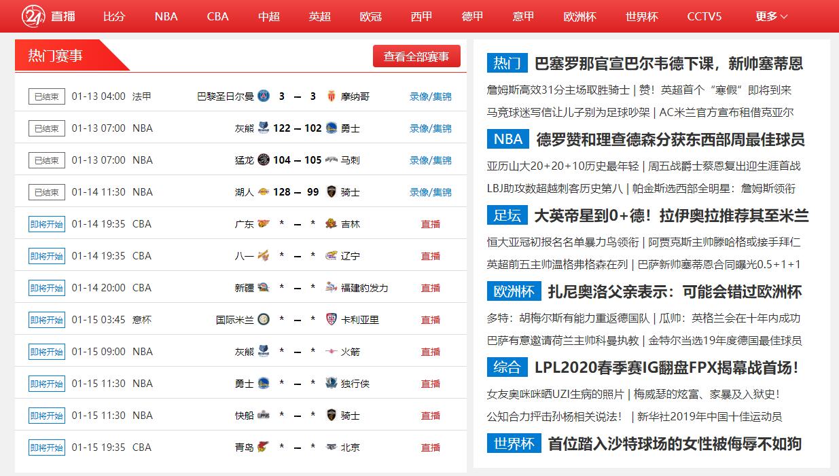
Task: Open headline LPL2020春季赛IG翻盘FPX揭幕战首场
Action: click(x=666, y=367)
